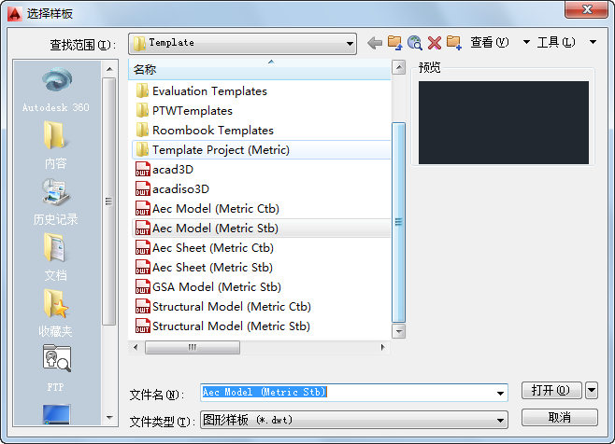Screen dimensions: 615x444
Task: Click the 文件名 filename input field
Action: click(354, 393)
